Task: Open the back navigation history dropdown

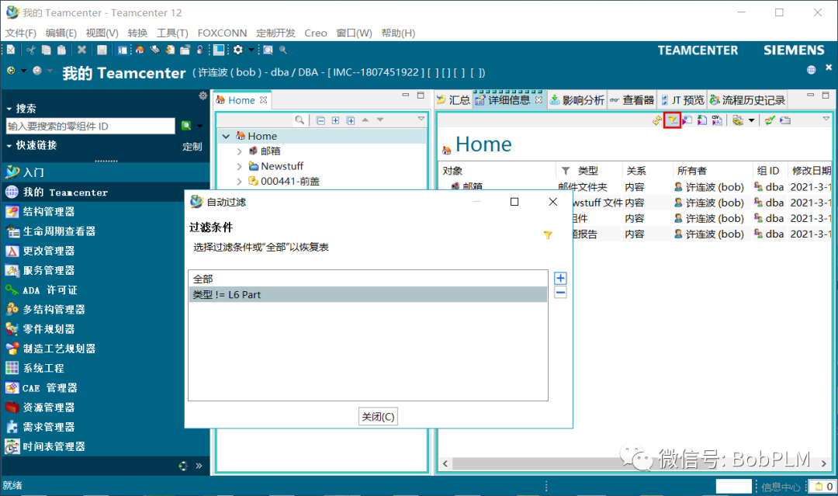Action: (x=23, y=71)
